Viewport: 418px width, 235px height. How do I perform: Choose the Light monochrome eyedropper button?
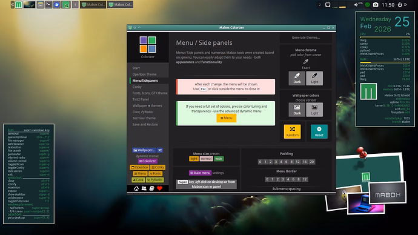click(314, 78)
